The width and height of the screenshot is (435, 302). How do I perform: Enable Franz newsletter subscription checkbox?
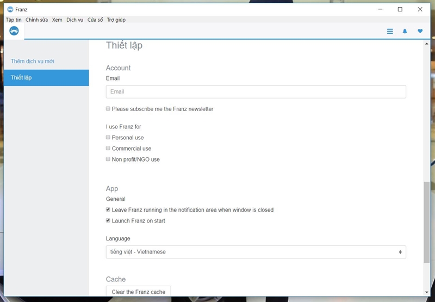(108, 108)
